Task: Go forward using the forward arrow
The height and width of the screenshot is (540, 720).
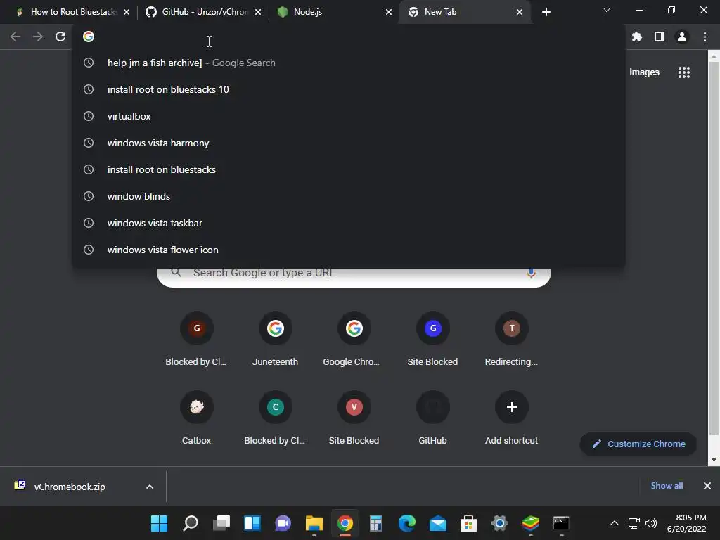Action: point(38,37)
